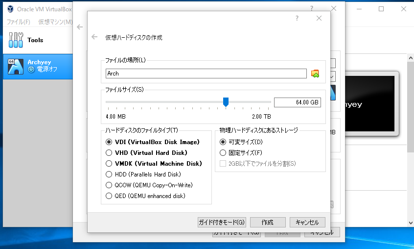Toggle the 2GB以下でファイルを分割 checkbox
The image size is (414, 249).
click(223, 164)
